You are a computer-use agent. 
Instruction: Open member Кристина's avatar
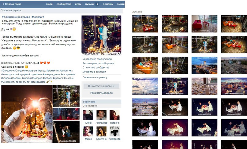pyautogui.click(x=101, y=131)
